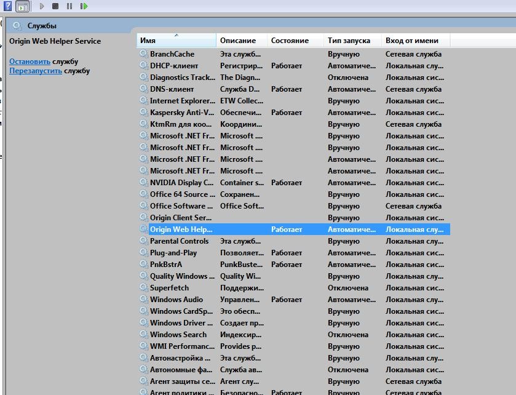Click the Перезапустить service link
This screenshot has height=395, width=516.
[36, 71]
